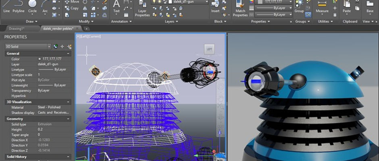The width and height of the screenshot is (379, 161).
Task: Click the Leader icon in Annotation panel
Action: 126,8
